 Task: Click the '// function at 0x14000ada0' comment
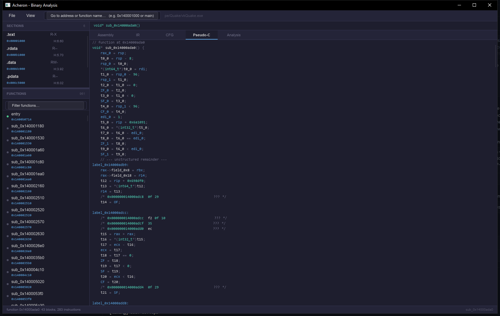[x=118, y=42]
